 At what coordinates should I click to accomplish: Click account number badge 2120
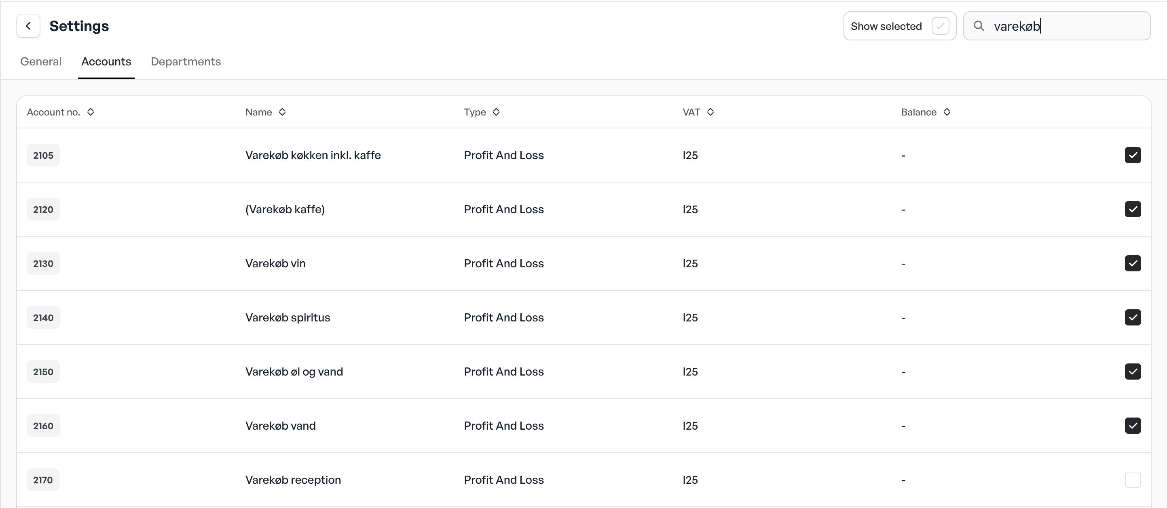[43, 210]
